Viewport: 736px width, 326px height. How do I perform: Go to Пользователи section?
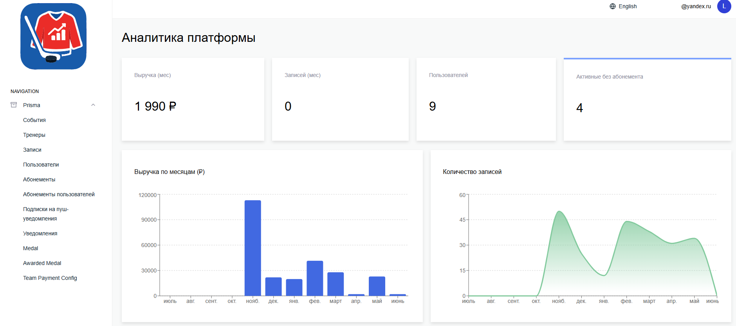coord(41,165)
